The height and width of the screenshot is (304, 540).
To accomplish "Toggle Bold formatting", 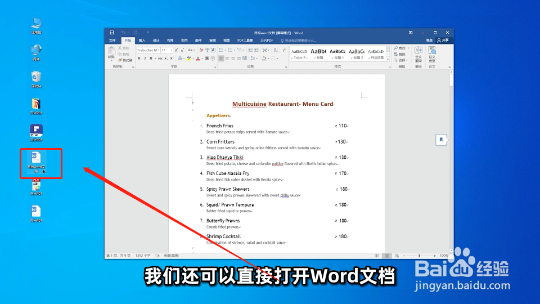I will (x=139, y=58).
